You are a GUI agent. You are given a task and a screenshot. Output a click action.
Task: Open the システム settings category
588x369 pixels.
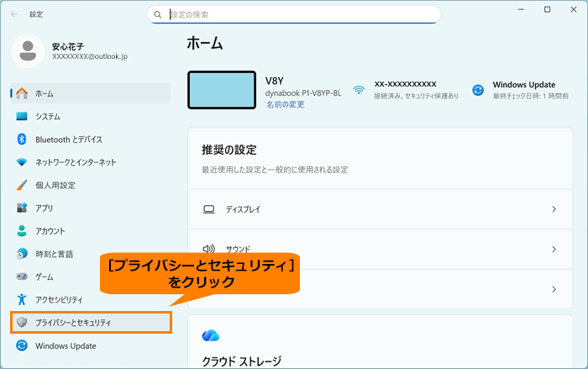pos(91,116)
